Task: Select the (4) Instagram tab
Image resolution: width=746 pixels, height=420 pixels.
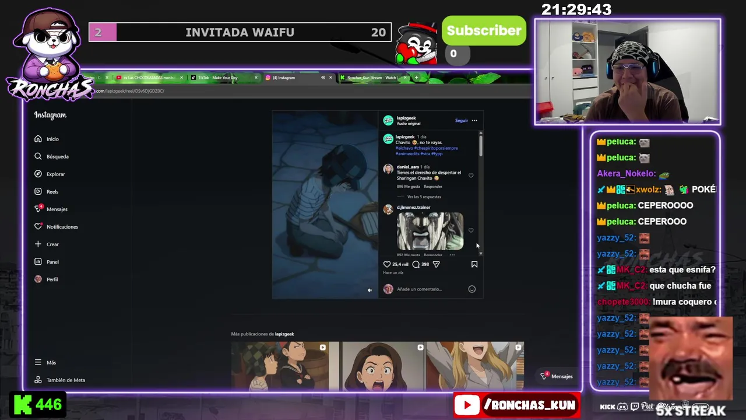Action: (x=284, y=78)
